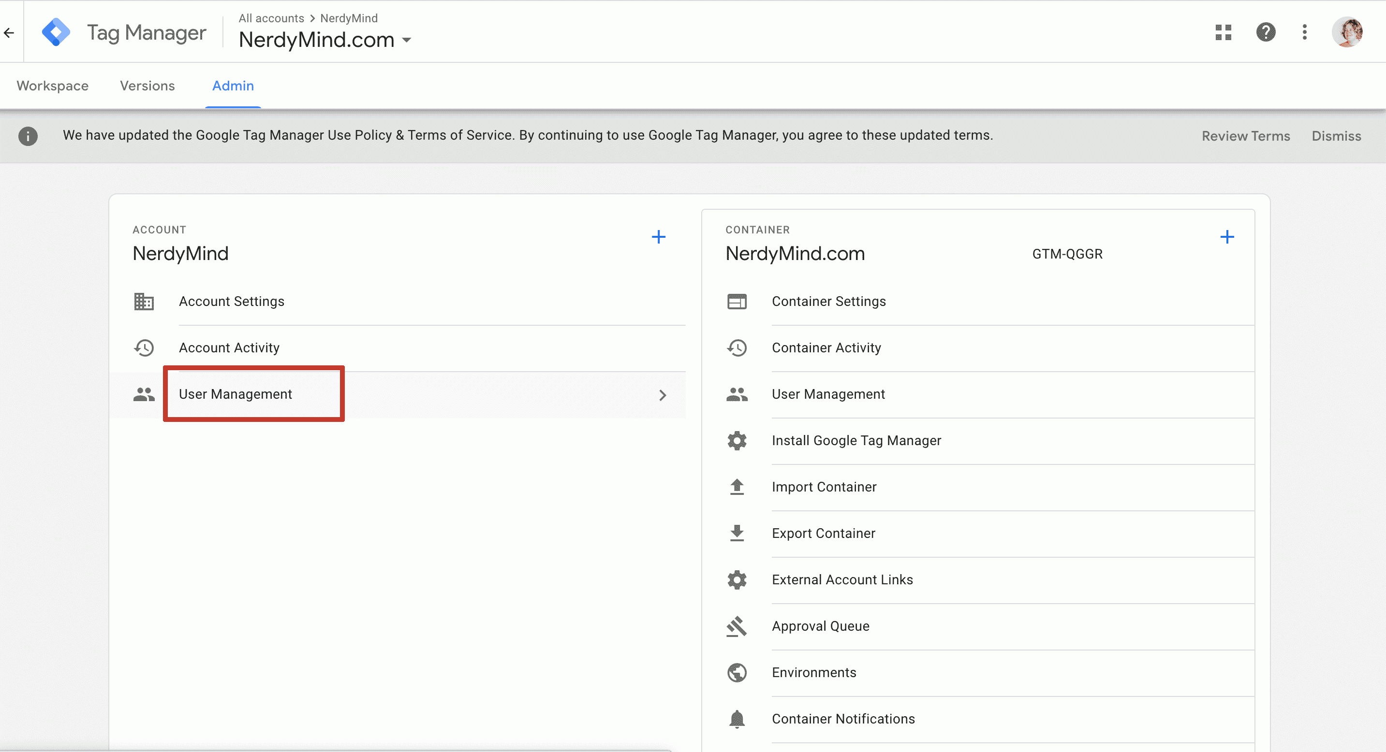The width and height of the screenshot is (1386, 752).
Task: Click the Container Activity history icon
Action: click(737, 348)
